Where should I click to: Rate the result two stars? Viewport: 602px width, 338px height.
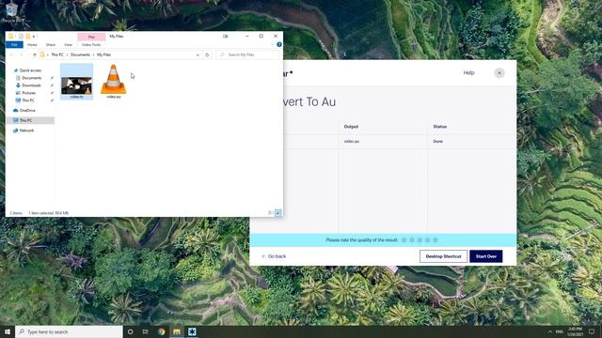coord(412,240)
